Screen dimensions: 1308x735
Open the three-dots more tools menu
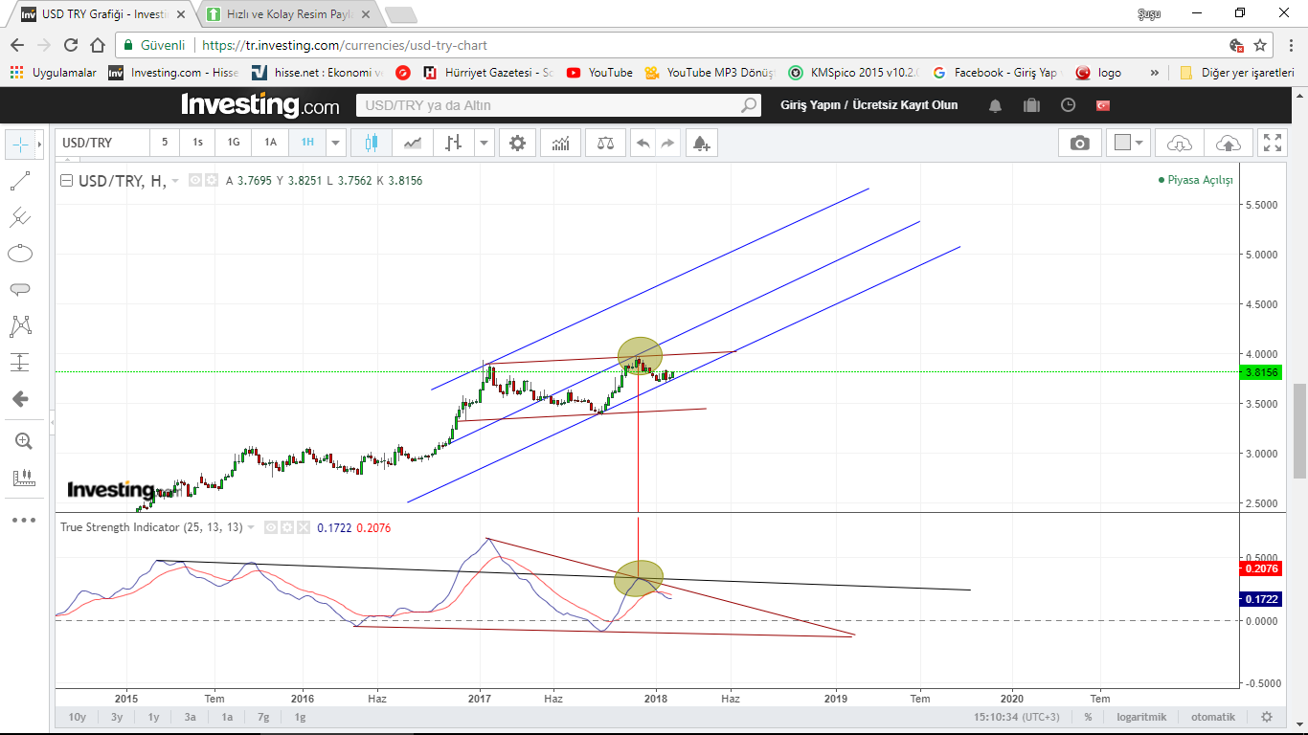pos(23,520)
